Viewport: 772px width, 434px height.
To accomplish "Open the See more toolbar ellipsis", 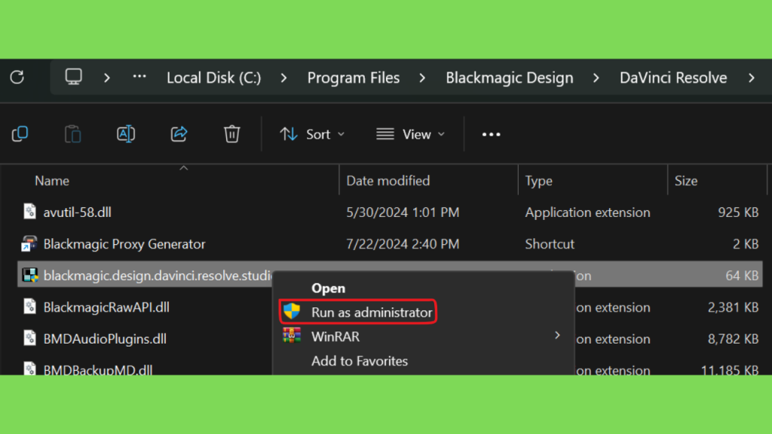I will pyautogui.click(x=491, y=134).
